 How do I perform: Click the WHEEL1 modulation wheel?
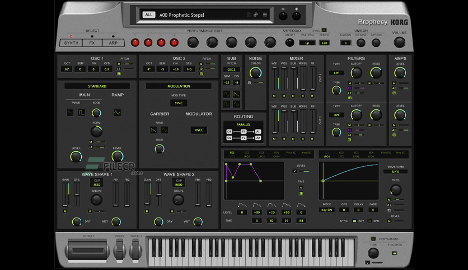point(119,249)
